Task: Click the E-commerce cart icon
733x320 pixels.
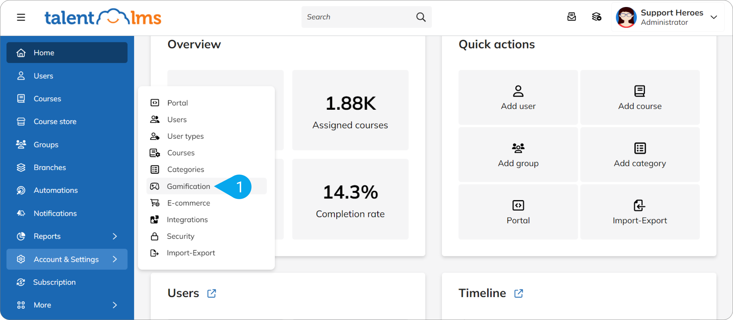Action: click(155, 203)
